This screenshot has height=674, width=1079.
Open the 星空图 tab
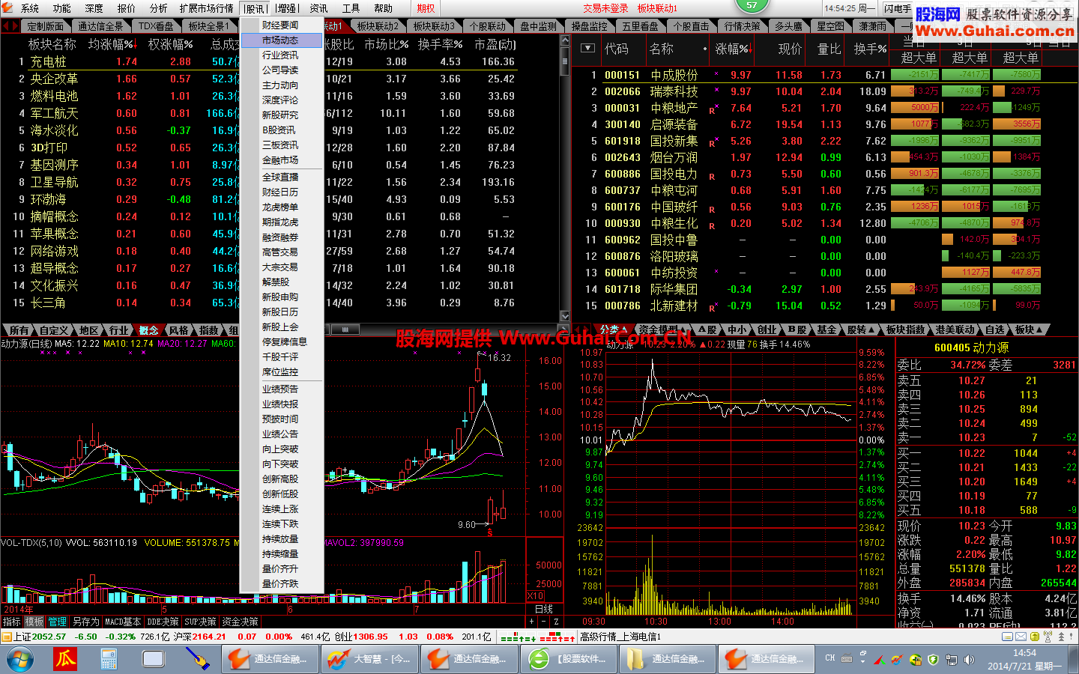click(829, 26)
